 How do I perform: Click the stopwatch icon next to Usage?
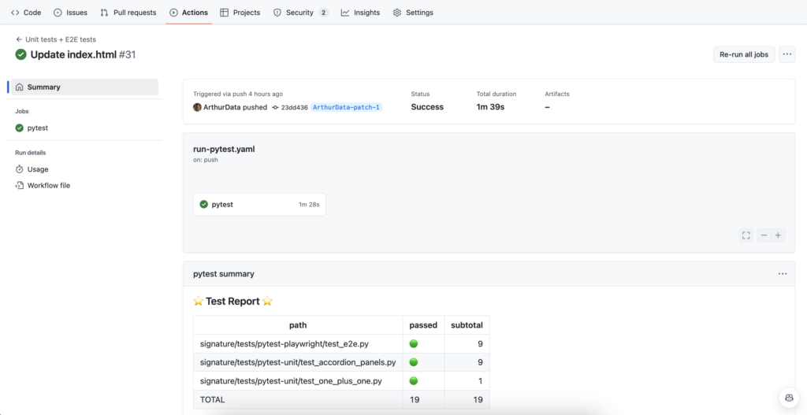[20, 169]
